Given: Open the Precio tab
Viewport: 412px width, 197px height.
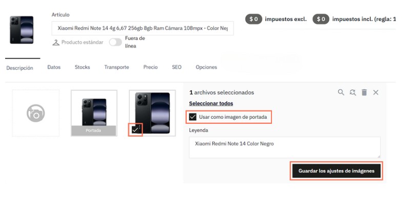Looking at the screenshot, I should tap(150, 68).
